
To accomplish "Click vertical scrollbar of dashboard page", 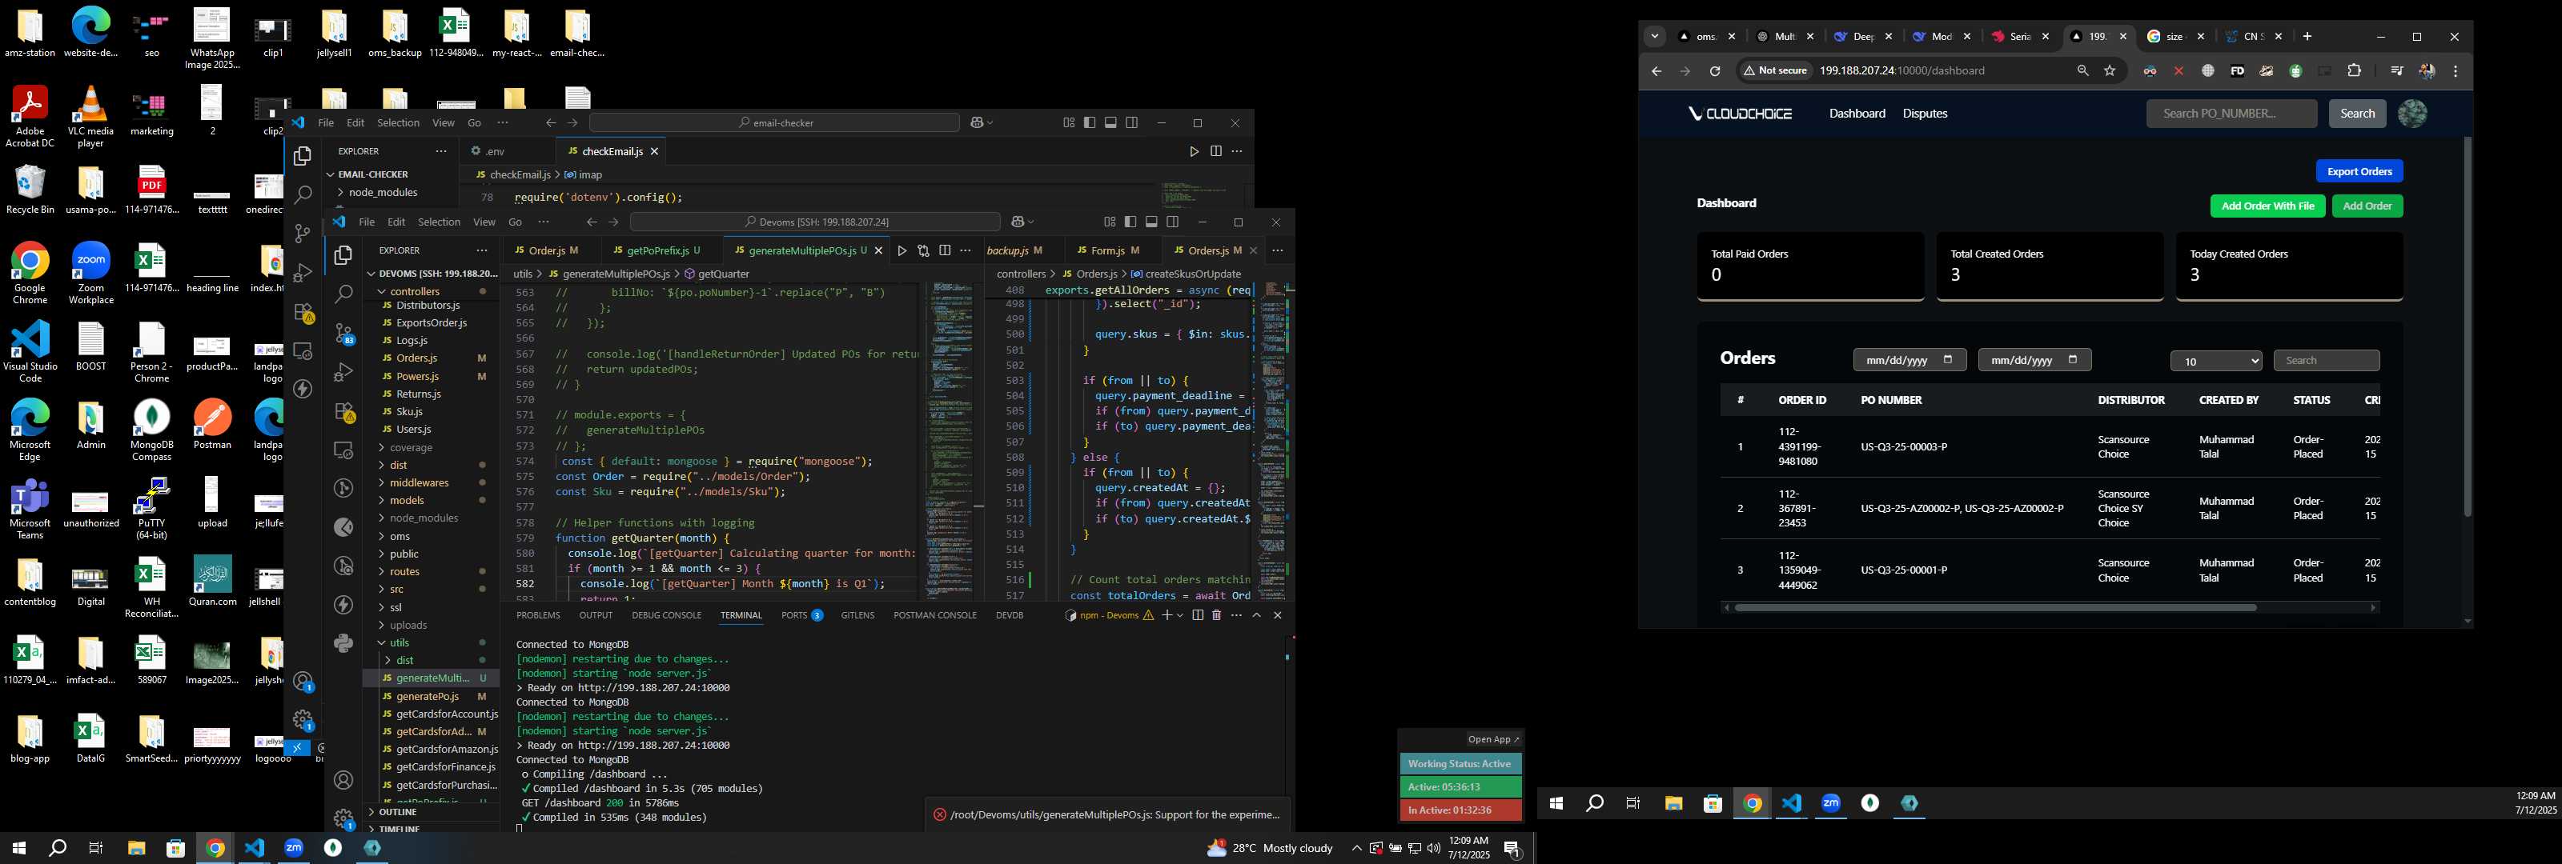I will click(2467, 326).
